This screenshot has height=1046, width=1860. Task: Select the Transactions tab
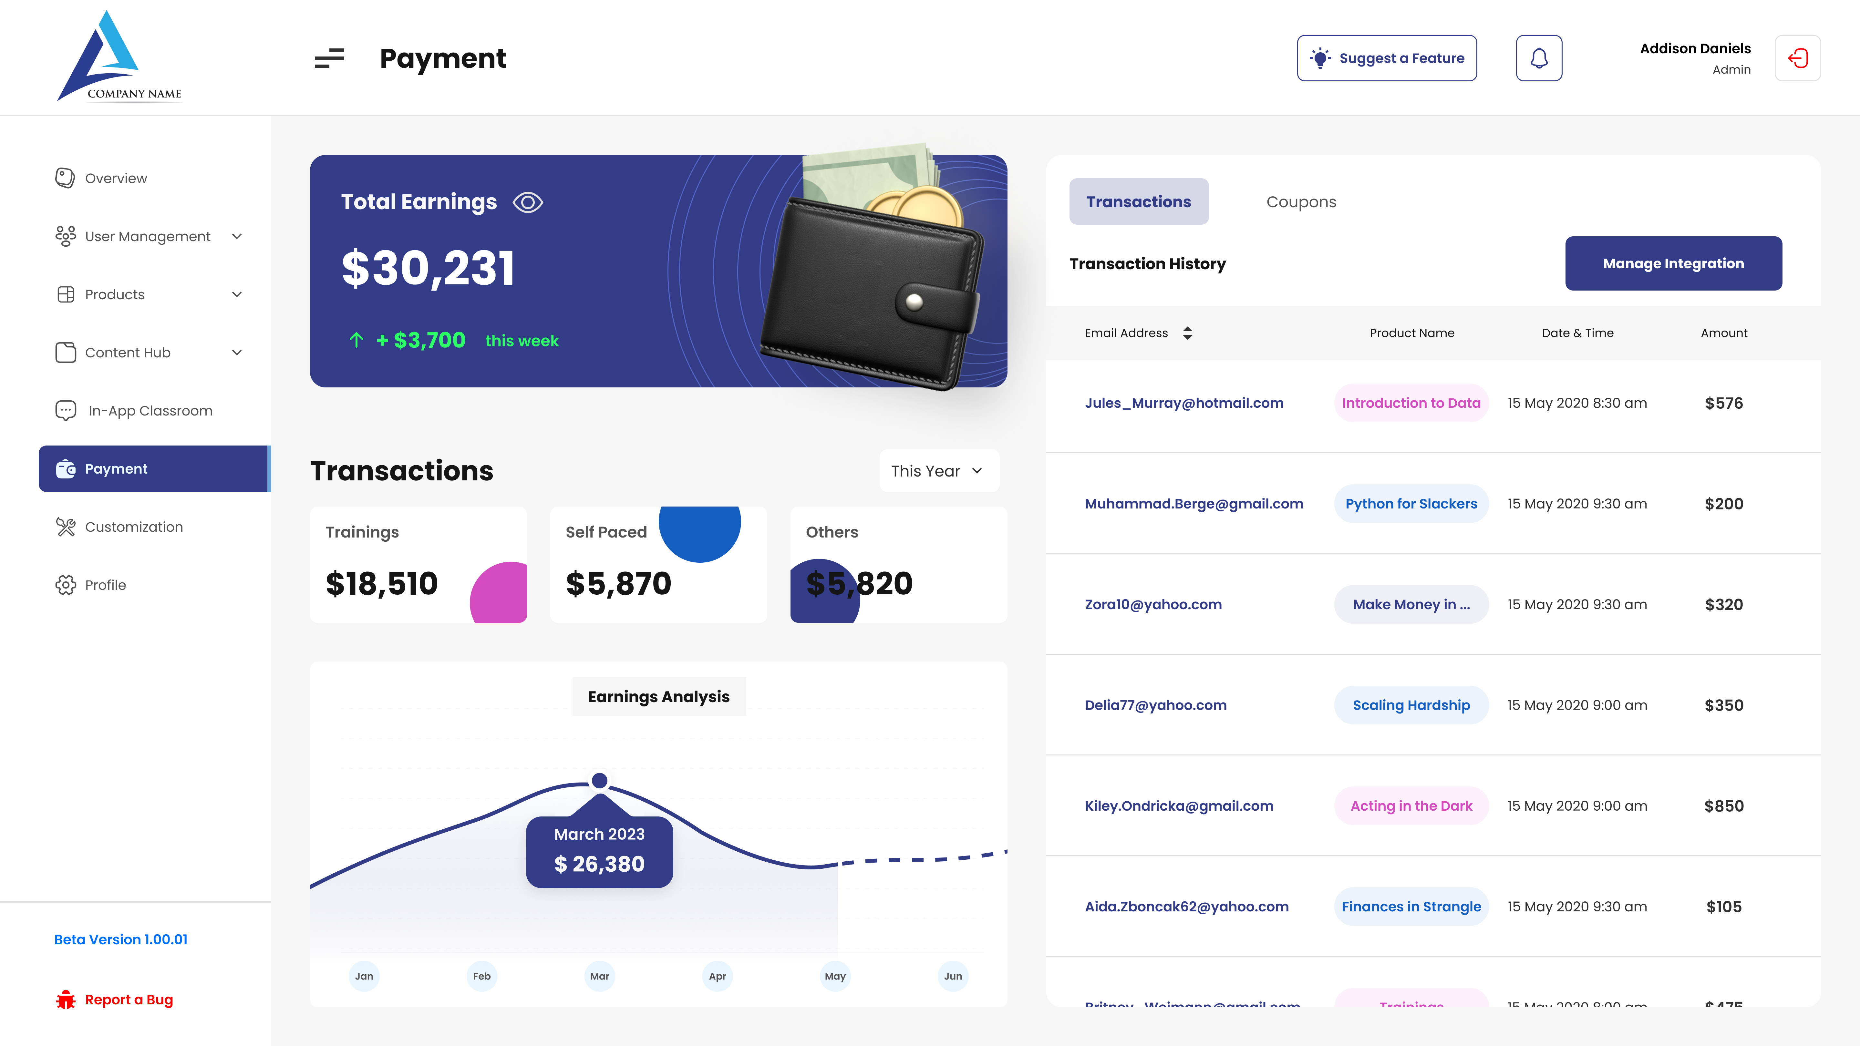(1139, 201)
